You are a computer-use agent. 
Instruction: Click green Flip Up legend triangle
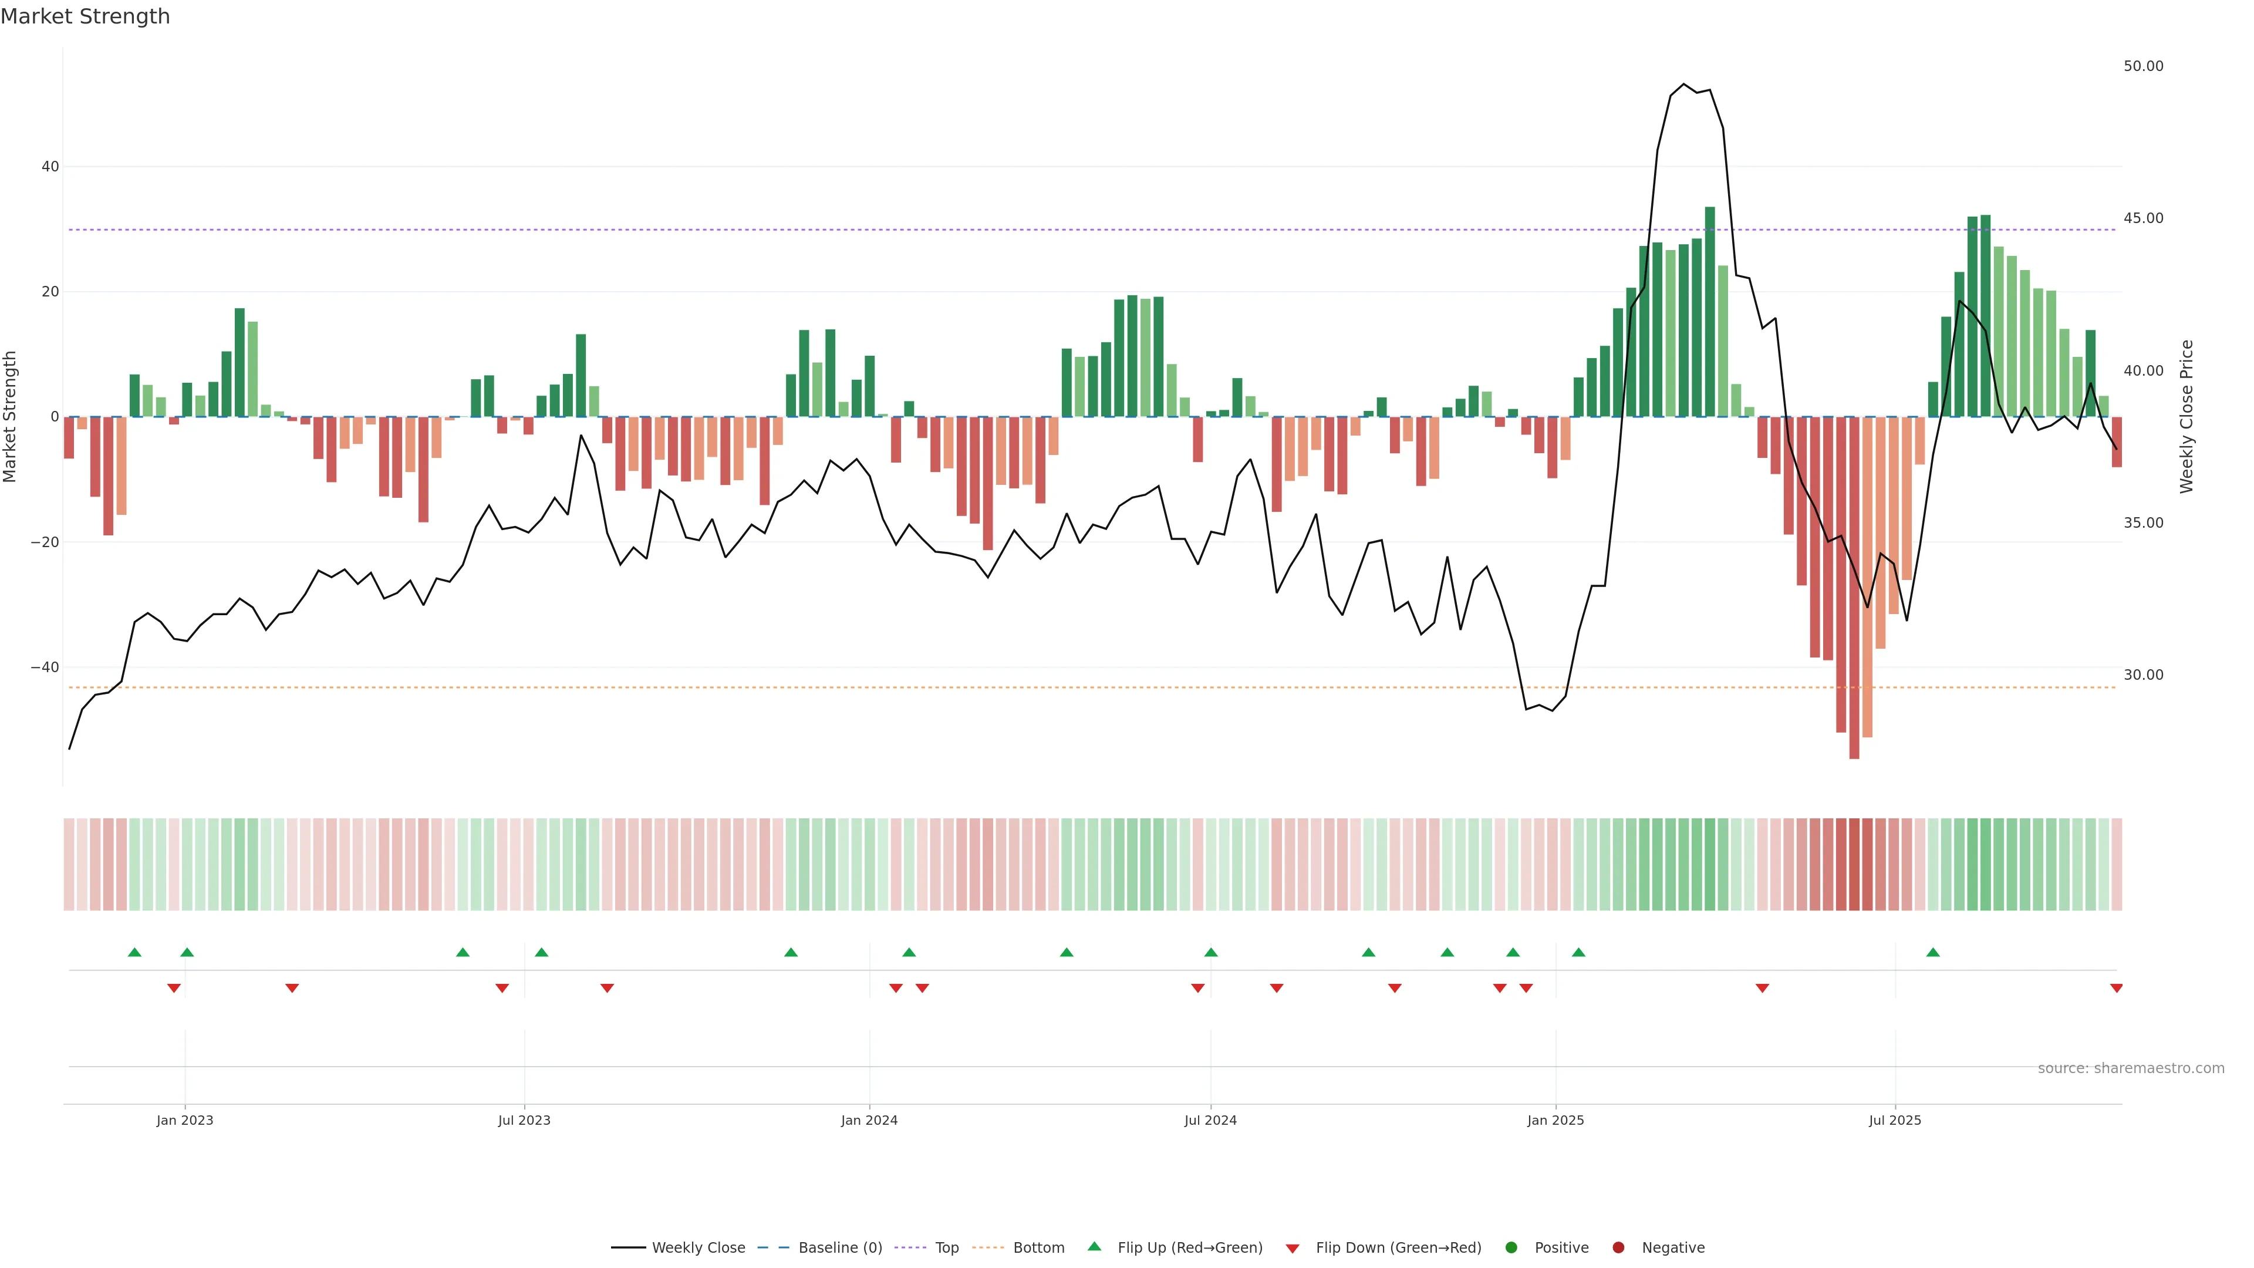pos(1094,1246)
